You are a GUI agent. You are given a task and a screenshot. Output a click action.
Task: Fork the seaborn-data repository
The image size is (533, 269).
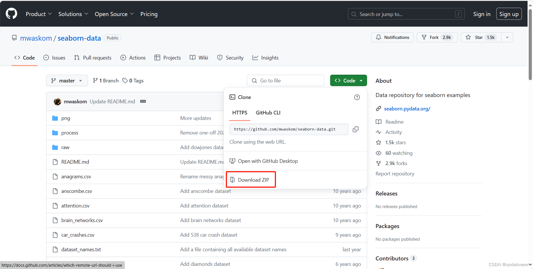437,37
